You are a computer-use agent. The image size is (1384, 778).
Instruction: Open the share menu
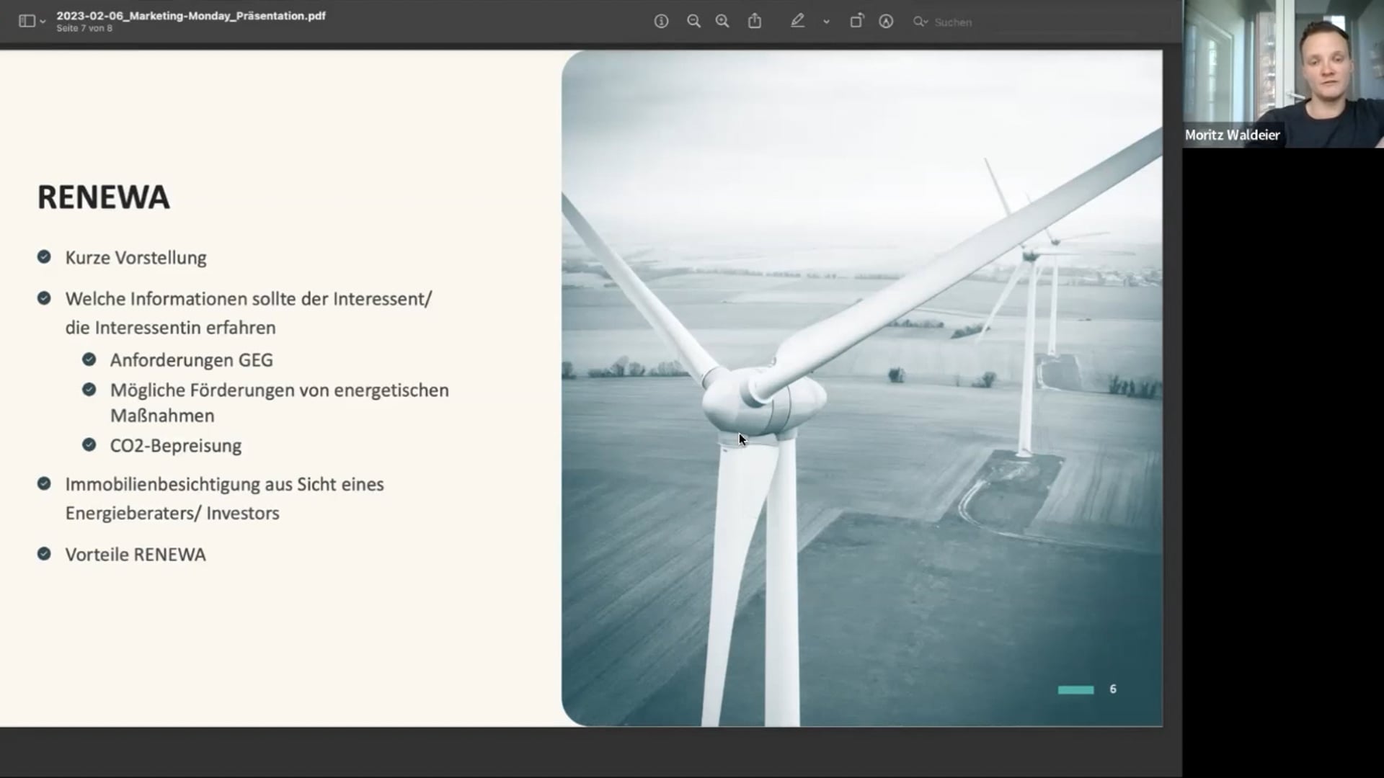(x=755, y=21)
